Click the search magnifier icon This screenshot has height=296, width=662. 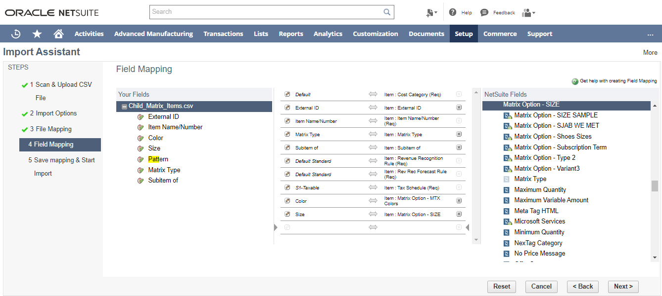[x=387, y=12]
